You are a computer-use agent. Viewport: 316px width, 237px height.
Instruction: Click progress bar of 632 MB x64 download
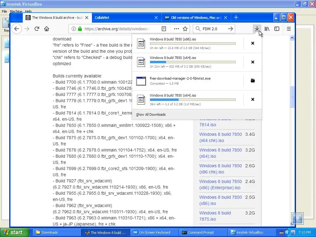193,62
